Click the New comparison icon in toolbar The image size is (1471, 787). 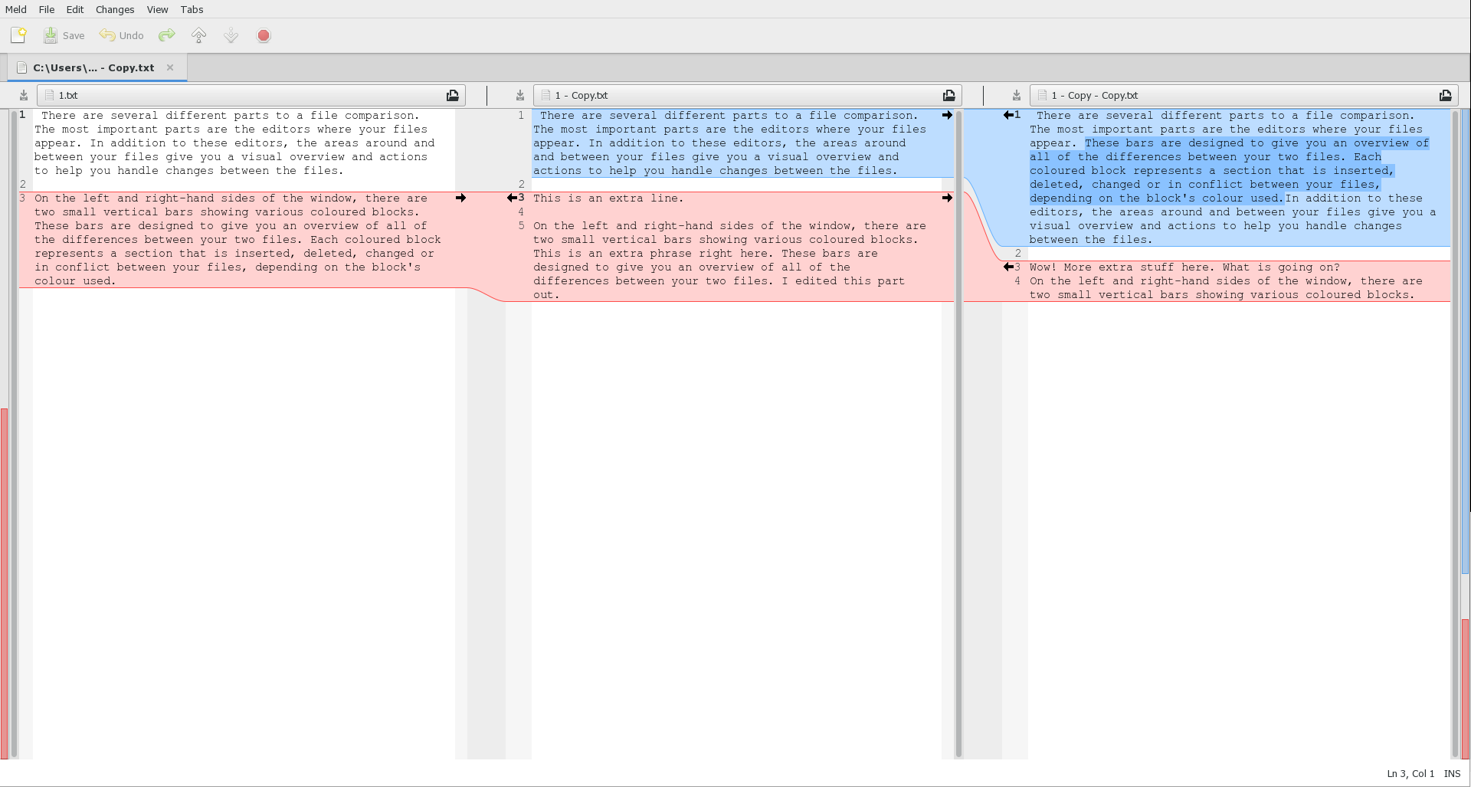[18, 35]
